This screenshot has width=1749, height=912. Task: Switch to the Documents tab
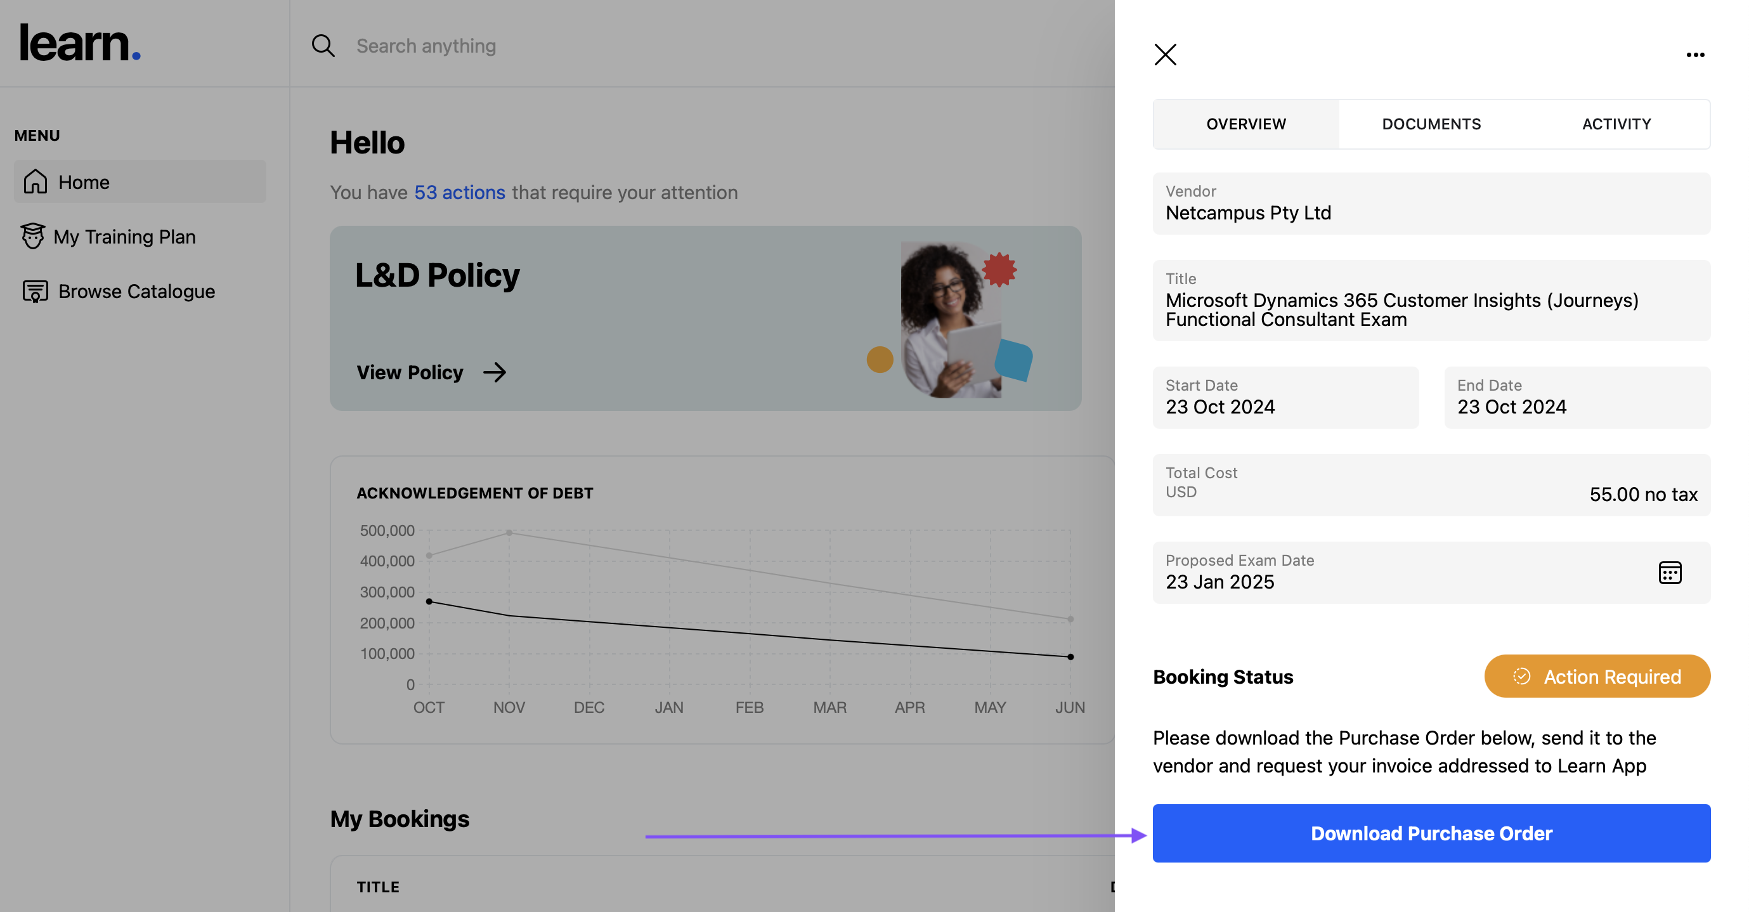pos(1431,124)
